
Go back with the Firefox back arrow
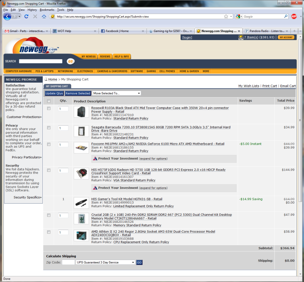coord(7,16)
